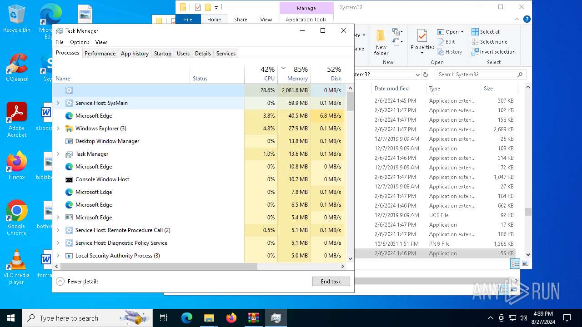Viewport: 582px width, 327px height.
Task: Open the Open dropdown arrow in ribbon
Action: click(x=462, y=32)
